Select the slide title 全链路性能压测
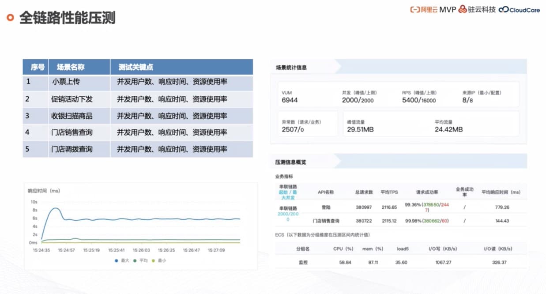The width and height of the screenshot is (546, 294). pyautogui.click(x=67, y=18)
